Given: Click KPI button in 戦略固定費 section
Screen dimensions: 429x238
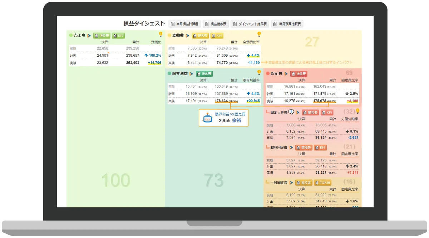Looking at the screenshot, I should [320, 148].
